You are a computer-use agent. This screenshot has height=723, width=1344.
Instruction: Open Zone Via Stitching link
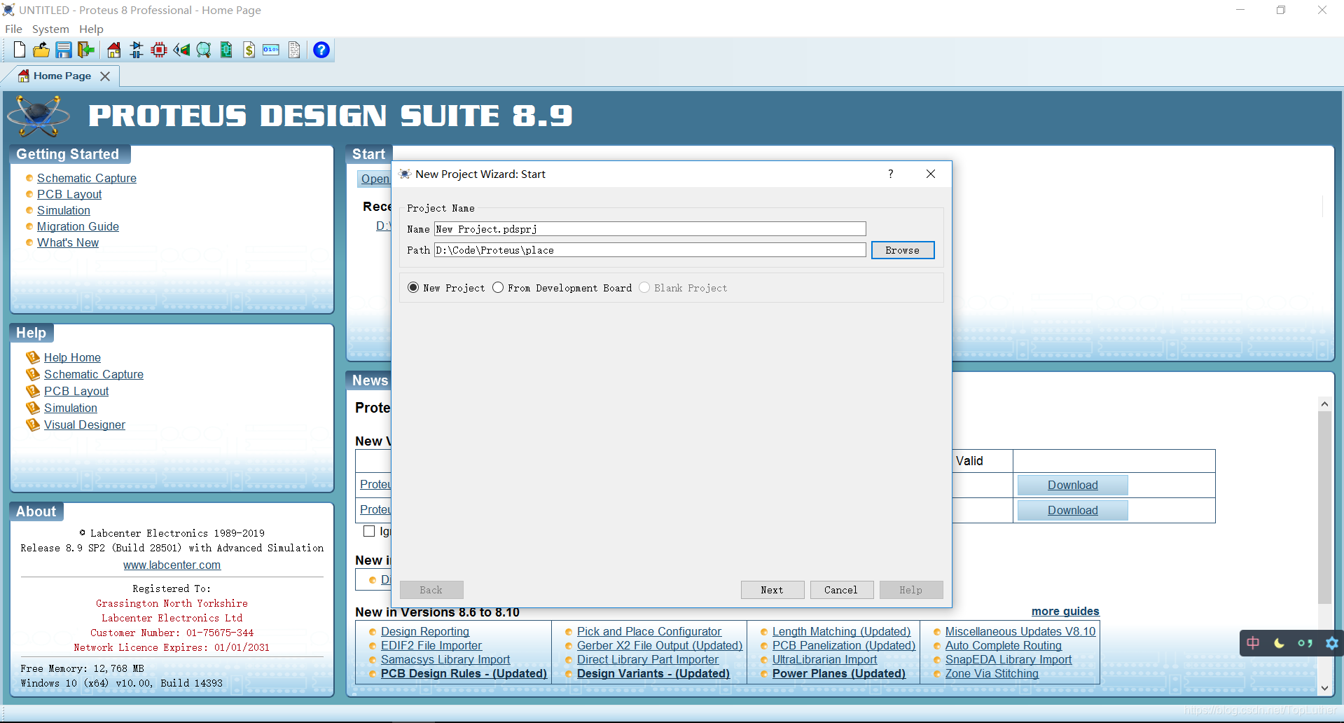992,673
